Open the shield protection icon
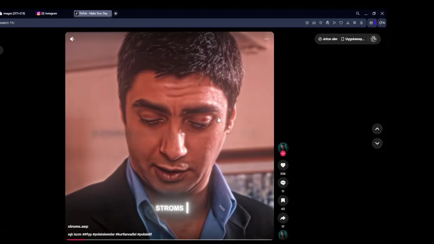 pos(321,23)
